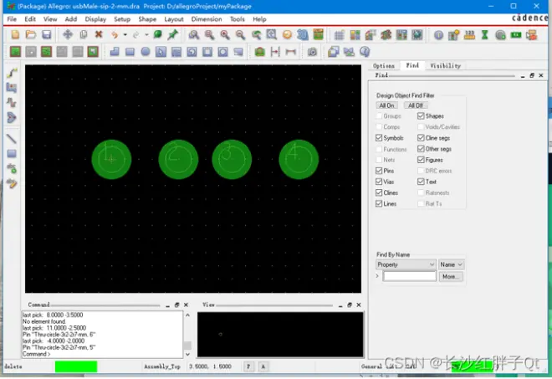Viewport: 552px width, 379px height.
Task: Open the Property dropdown in Find By Name
Action: (406, 264)
